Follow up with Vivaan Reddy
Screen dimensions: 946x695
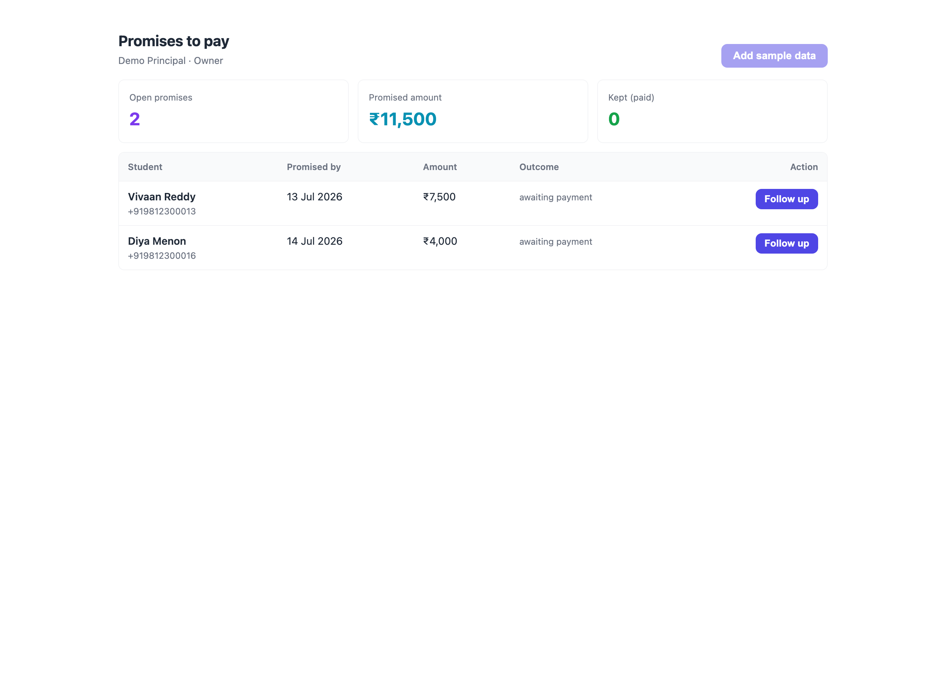[x=786, y=199]
